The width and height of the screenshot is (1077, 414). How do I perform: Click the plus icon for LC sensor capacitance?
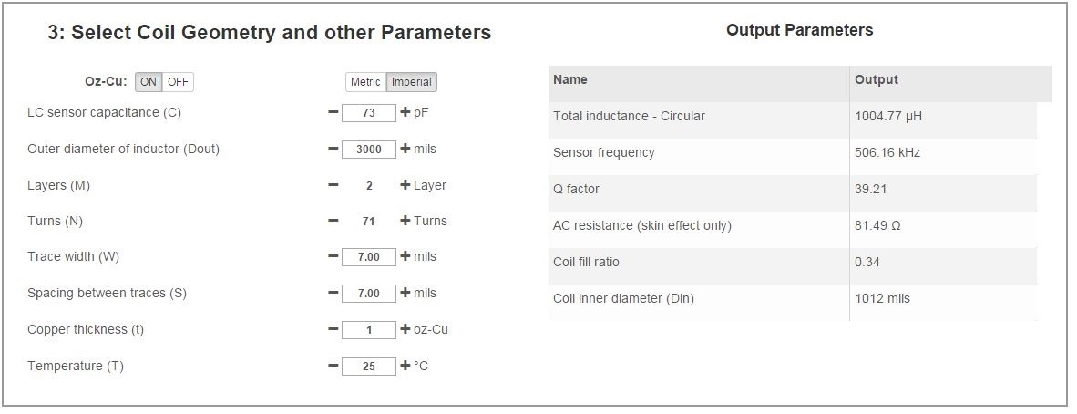pos(405,113)
